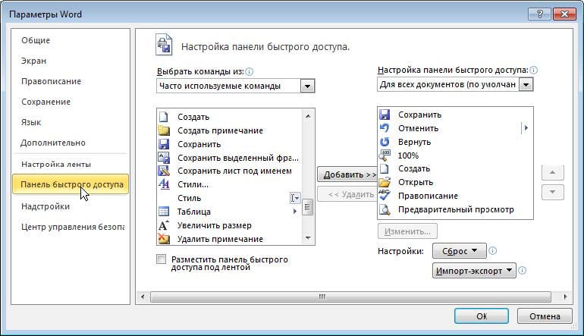
Task: Move command down with the down arrow button
Action: pos(552,192)
